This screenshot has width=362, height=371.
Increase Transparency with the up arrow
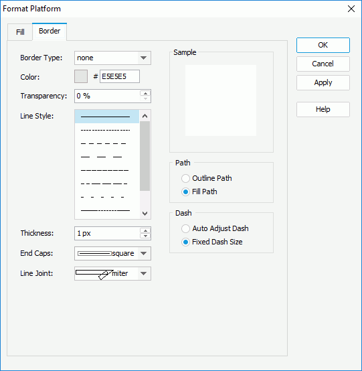[x=145, y=94]
